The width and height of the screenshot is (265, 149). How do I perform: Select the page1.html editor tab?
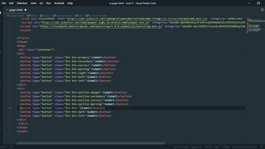(16, 10)
